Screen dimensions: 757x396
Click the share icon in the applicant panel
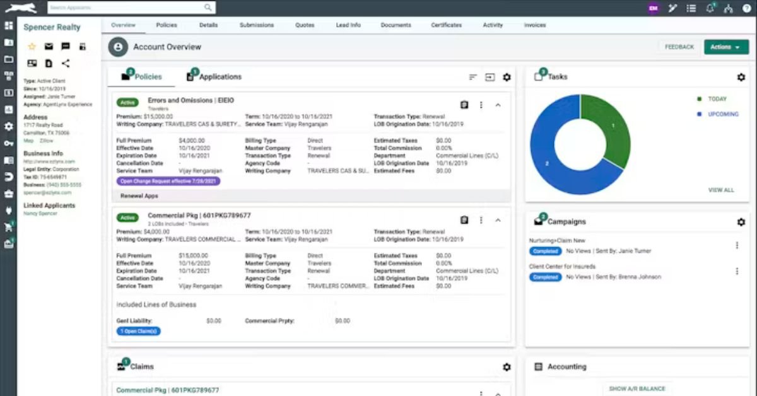pyautogui.click(x=66, y=63)
